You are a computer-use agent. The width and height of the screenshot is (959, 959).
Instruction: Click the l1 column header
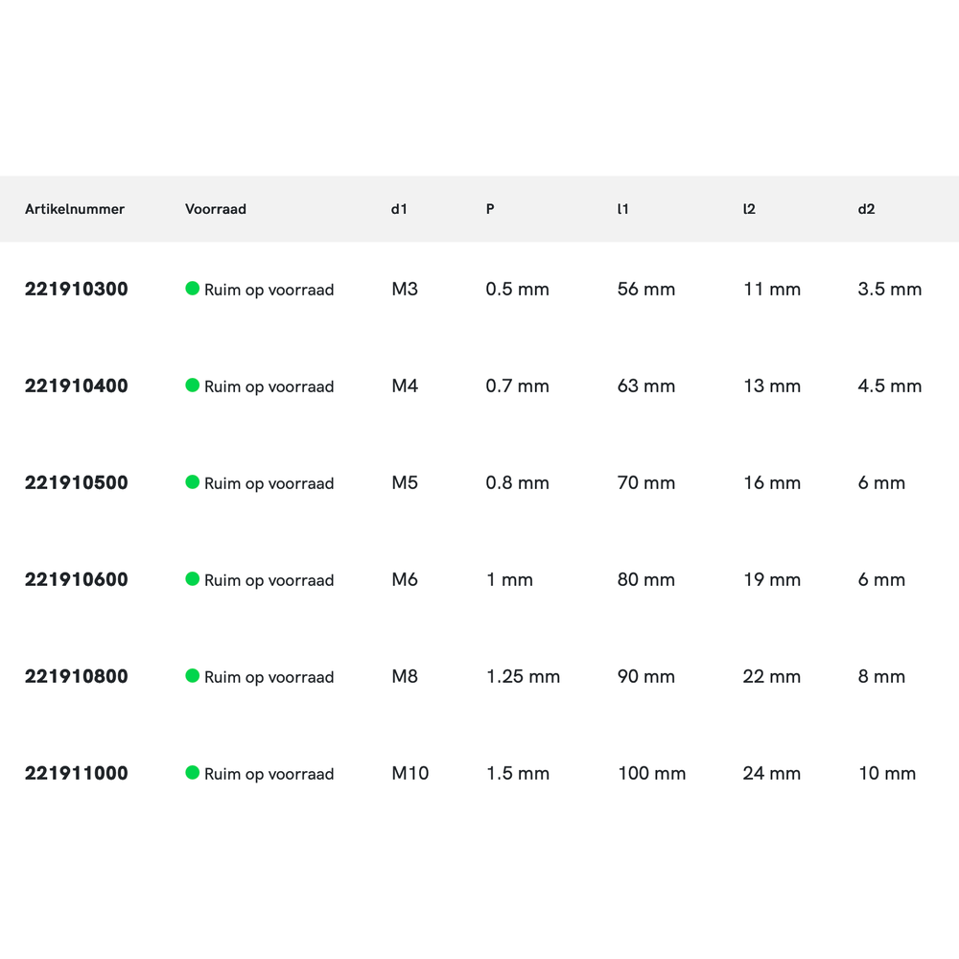tap(623, 209)
